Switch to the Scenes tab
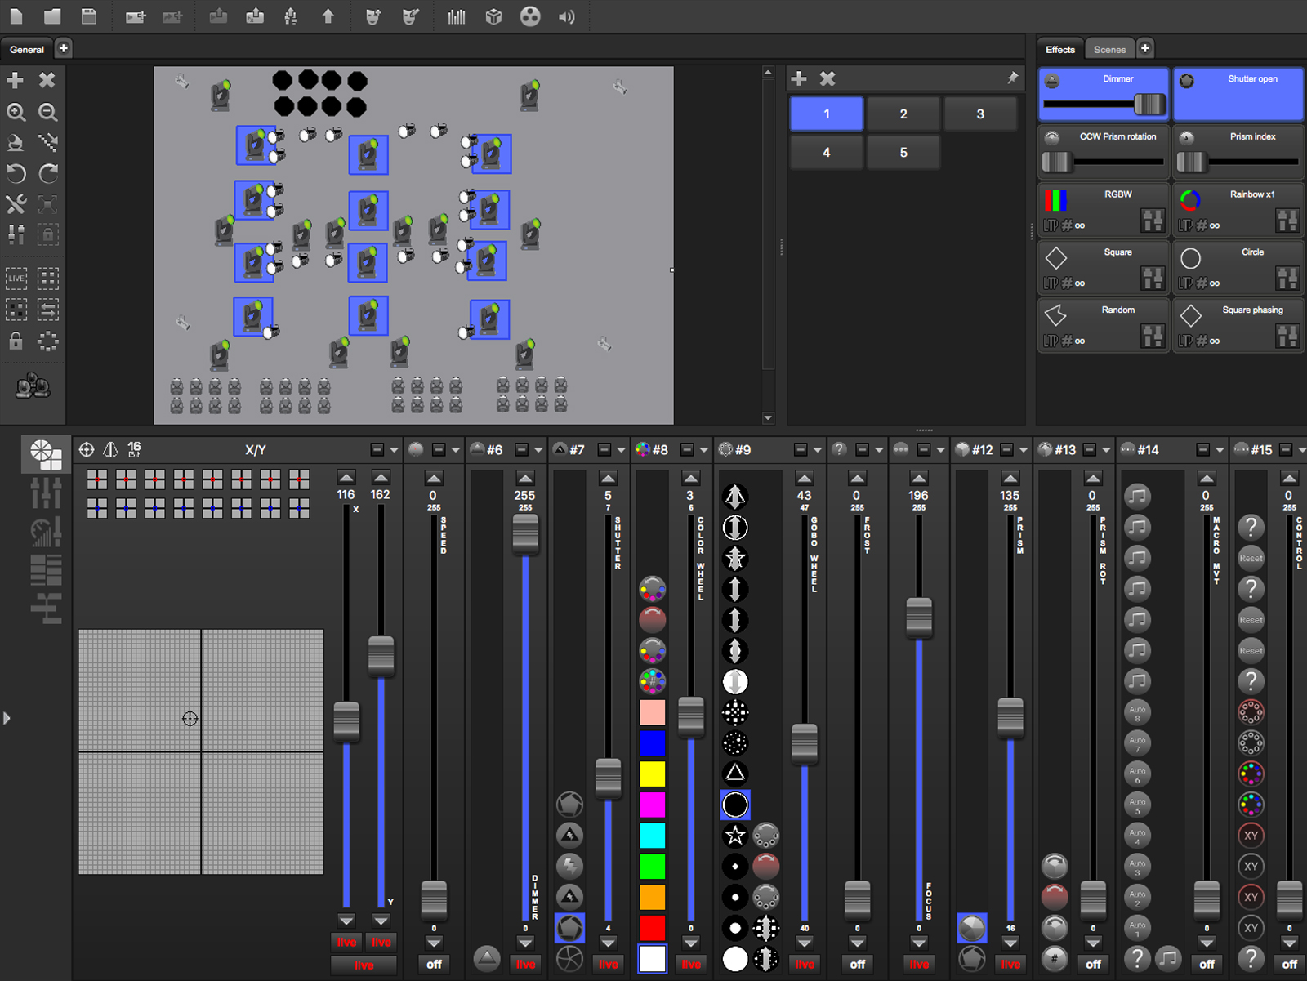Viewport: 1307px width, 981px height. [1109, 49]
